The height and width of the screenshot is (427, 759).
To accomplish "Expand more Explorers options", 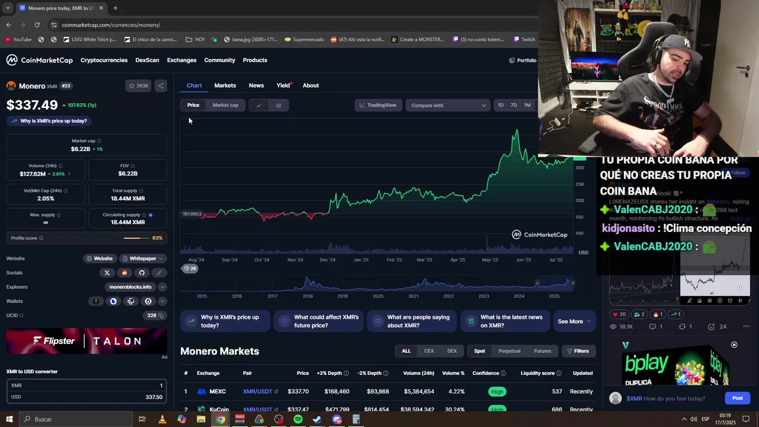I will click(x=162, y=287).
